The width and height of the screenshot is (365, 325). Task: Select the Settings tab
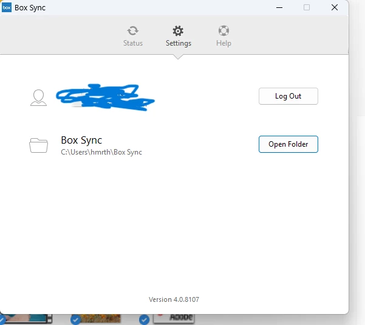[179, 36]
